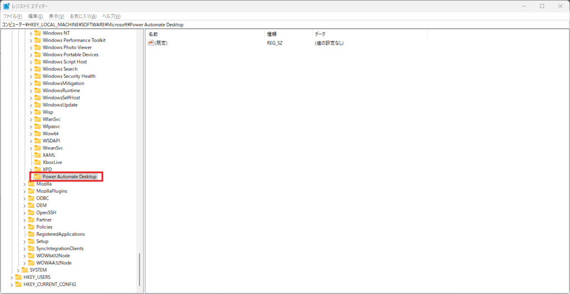Image resolution: width=570 pixels, height=294 pixels.
Task: Open the ファイル(F) menu
Action: point(13,16)
